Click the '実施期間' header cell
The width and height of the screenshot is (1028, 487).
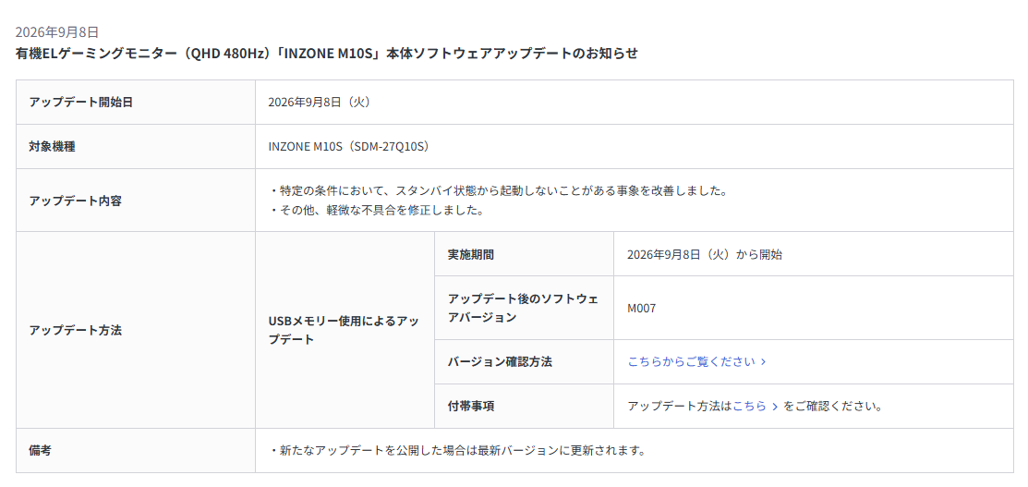tap(524, 254)
